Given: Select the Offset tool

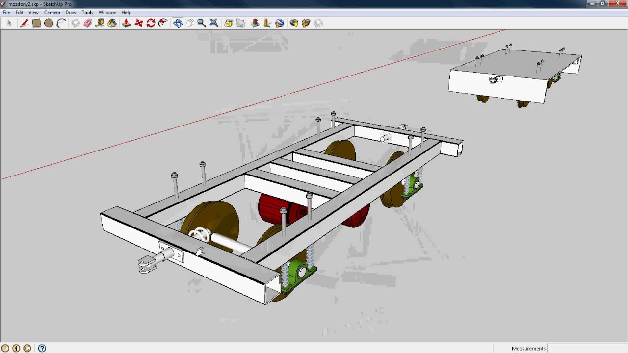Looking at the screenshot, I should pyautogui.click(x=163, y=23).
